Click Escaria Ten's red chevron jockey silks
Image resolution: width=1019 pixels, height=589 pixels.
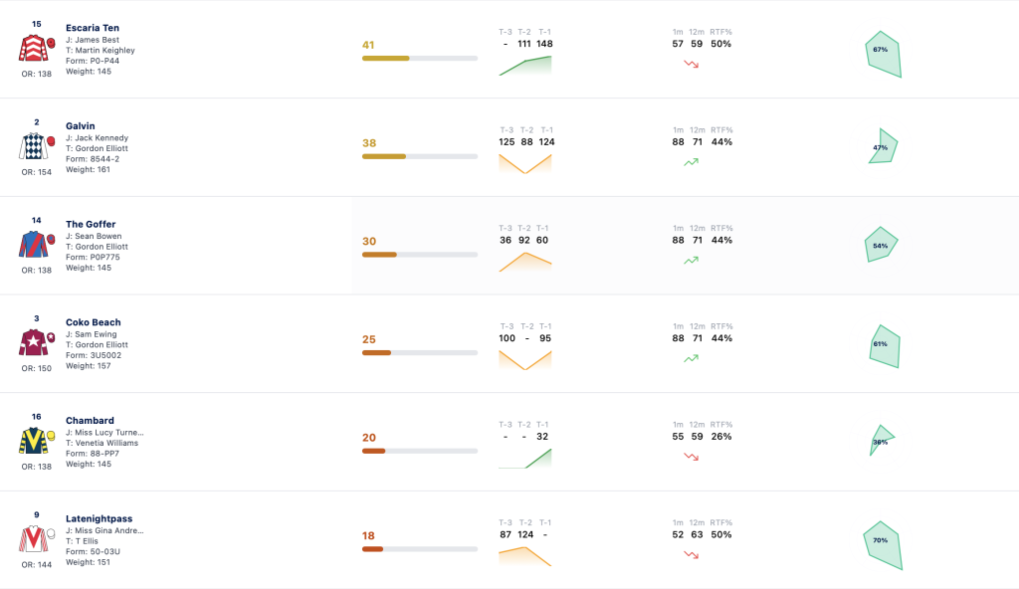(33, 48)
